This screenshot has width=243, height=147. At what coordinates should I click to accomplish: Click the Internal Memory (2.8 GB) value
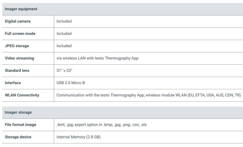pyautogui.click(x=79, y=137)
